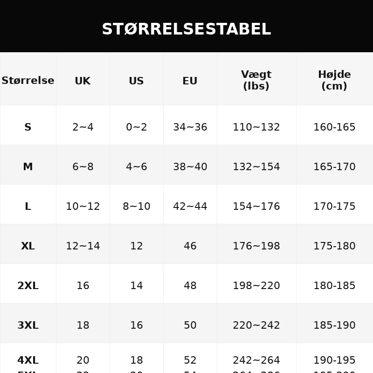The width and height of the screenshot is (373, 373).
Task: Select the Vægt (lbs) column header
Action: pos(256,80)
